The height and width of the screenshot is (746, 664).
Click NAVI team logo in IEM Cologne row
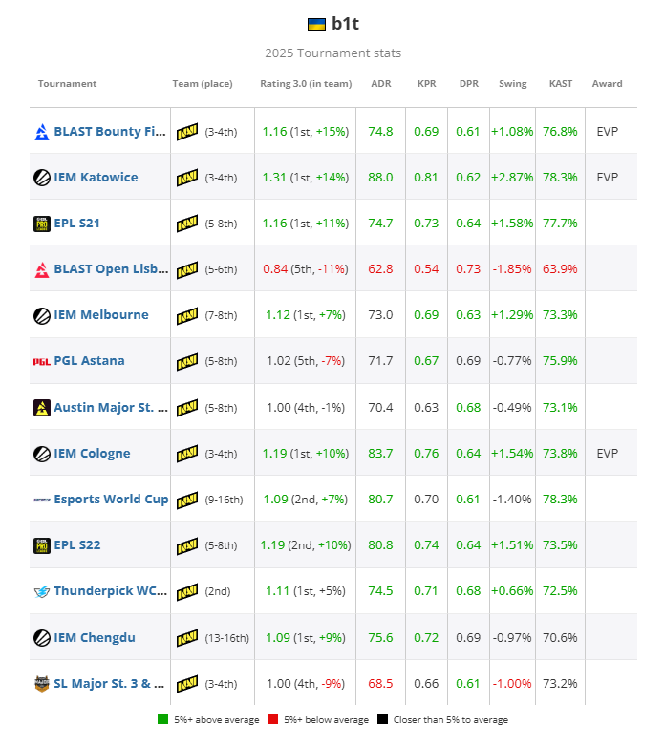(x=187, y=454)
